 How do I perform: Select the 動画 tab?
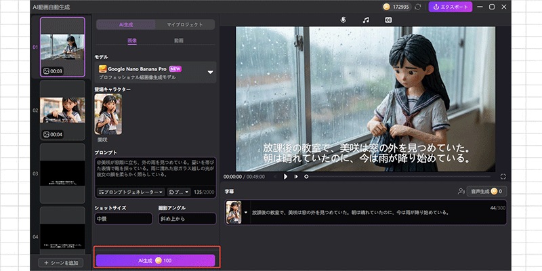pos(179,41)
